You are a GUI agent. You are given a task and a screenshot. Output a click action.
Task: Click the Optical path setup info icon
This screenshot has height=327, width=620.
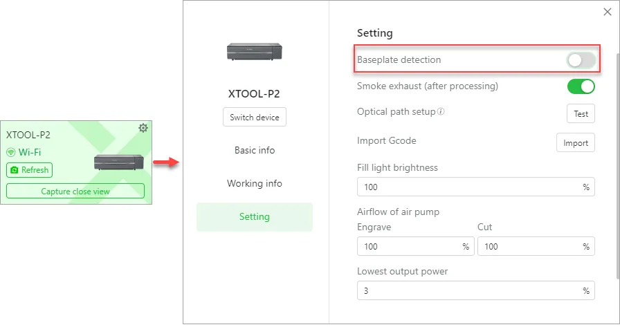pos(441,111)
